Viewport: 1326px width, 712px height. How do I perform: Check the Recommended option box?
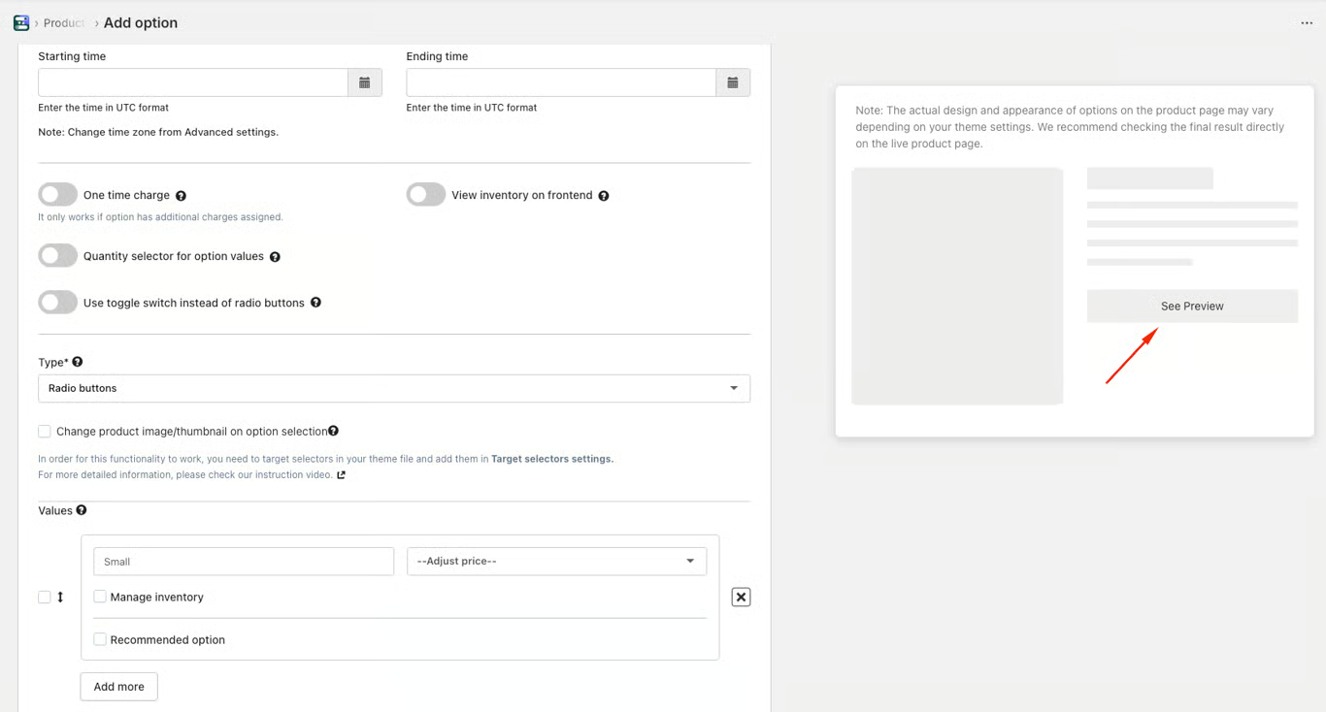[100, 639]
